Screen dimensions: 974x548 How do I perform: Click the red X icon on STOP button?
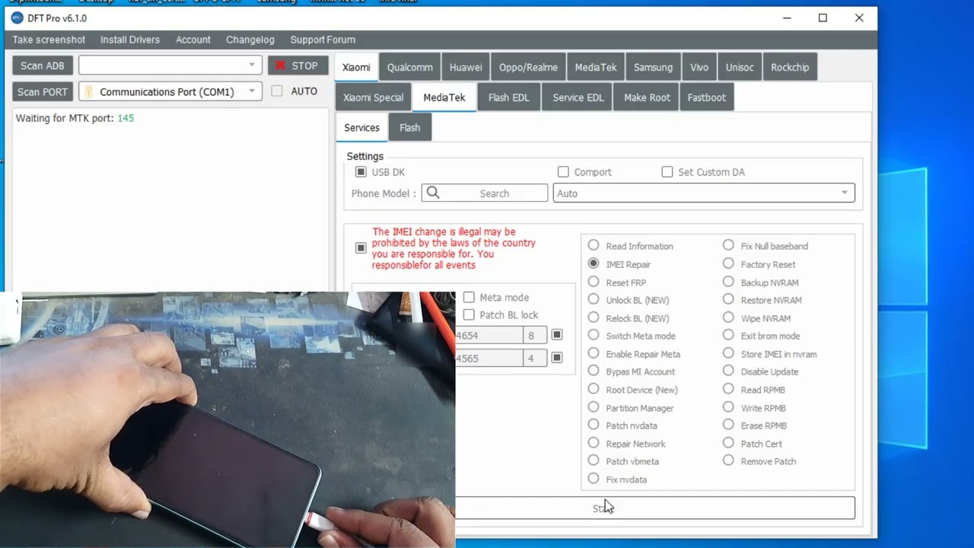pyautogui.click(x=280, y=65)
